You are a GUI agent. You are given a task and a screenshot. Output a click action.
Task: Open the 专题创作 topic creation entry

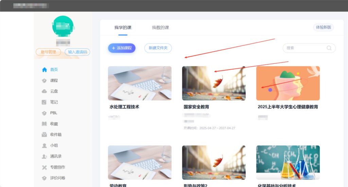click(x=57, y=167)
